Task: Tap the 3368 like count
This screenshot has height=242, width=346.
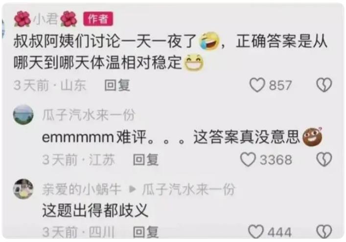Action: coord(276,160)
